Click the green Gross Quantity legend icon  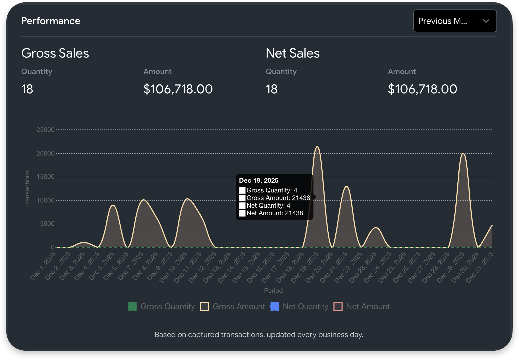point(132,306)
